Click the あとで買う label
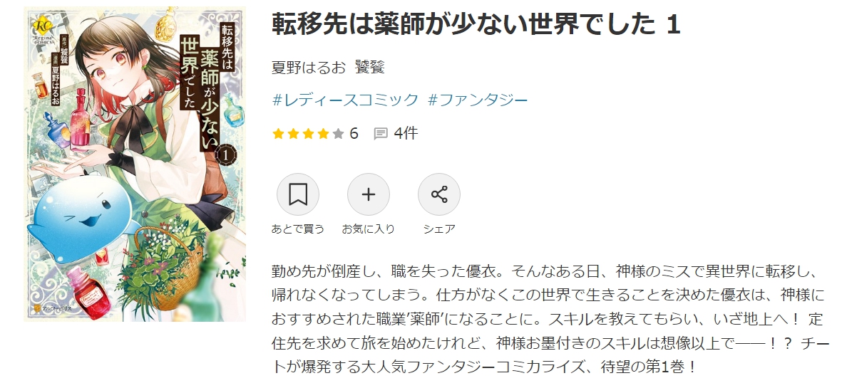This screenshot has height=388, width=847. (297, 229)
